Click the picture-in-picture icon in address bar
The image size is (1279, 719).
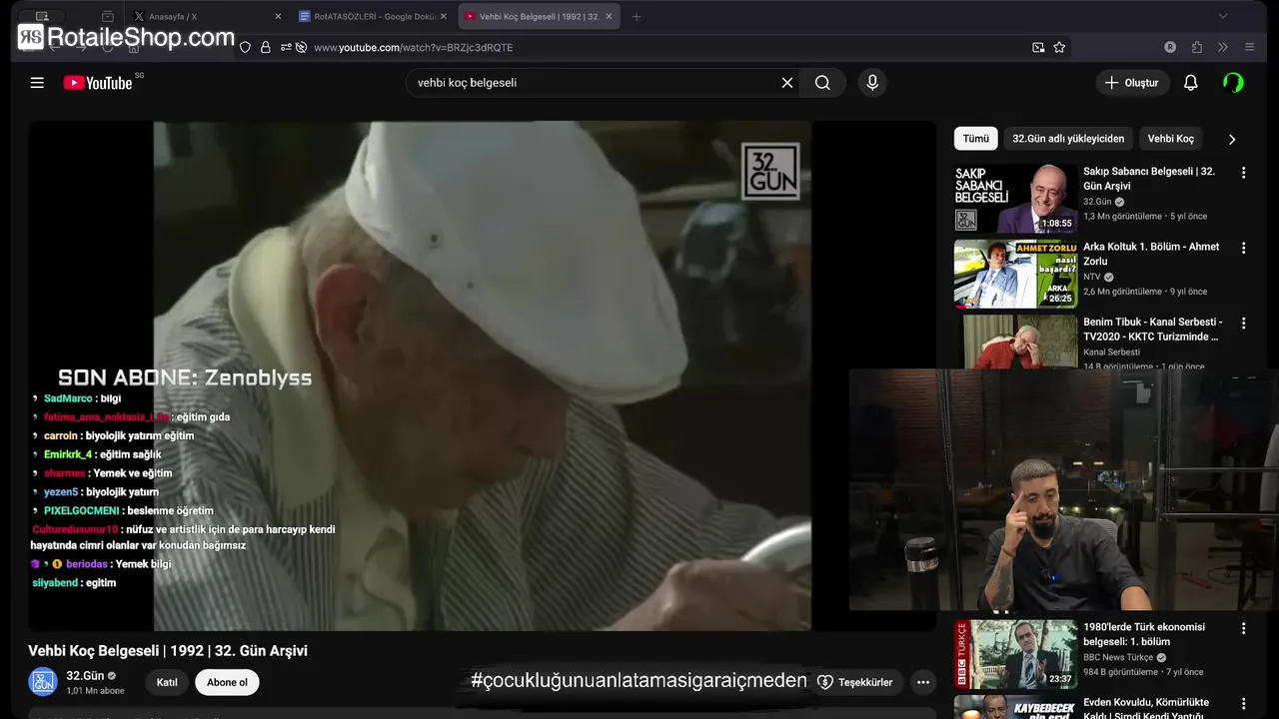(1038, 47)
